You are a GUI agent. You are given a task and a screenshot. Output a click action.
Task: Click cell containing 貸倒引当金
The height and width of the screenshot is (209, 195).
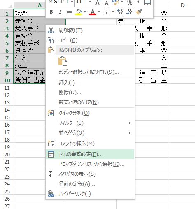(30, 80)
